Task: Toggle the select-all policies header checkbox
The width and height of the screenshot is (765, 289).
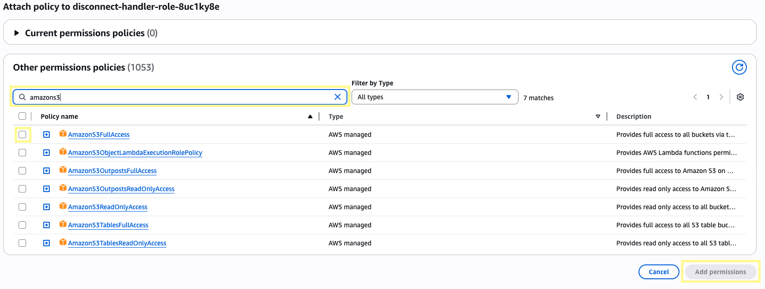Action: [22, 116]
